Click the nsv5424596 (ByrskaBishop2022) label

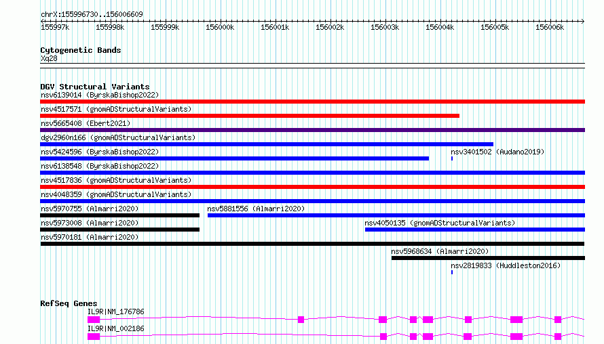click(x=100, y=152)
